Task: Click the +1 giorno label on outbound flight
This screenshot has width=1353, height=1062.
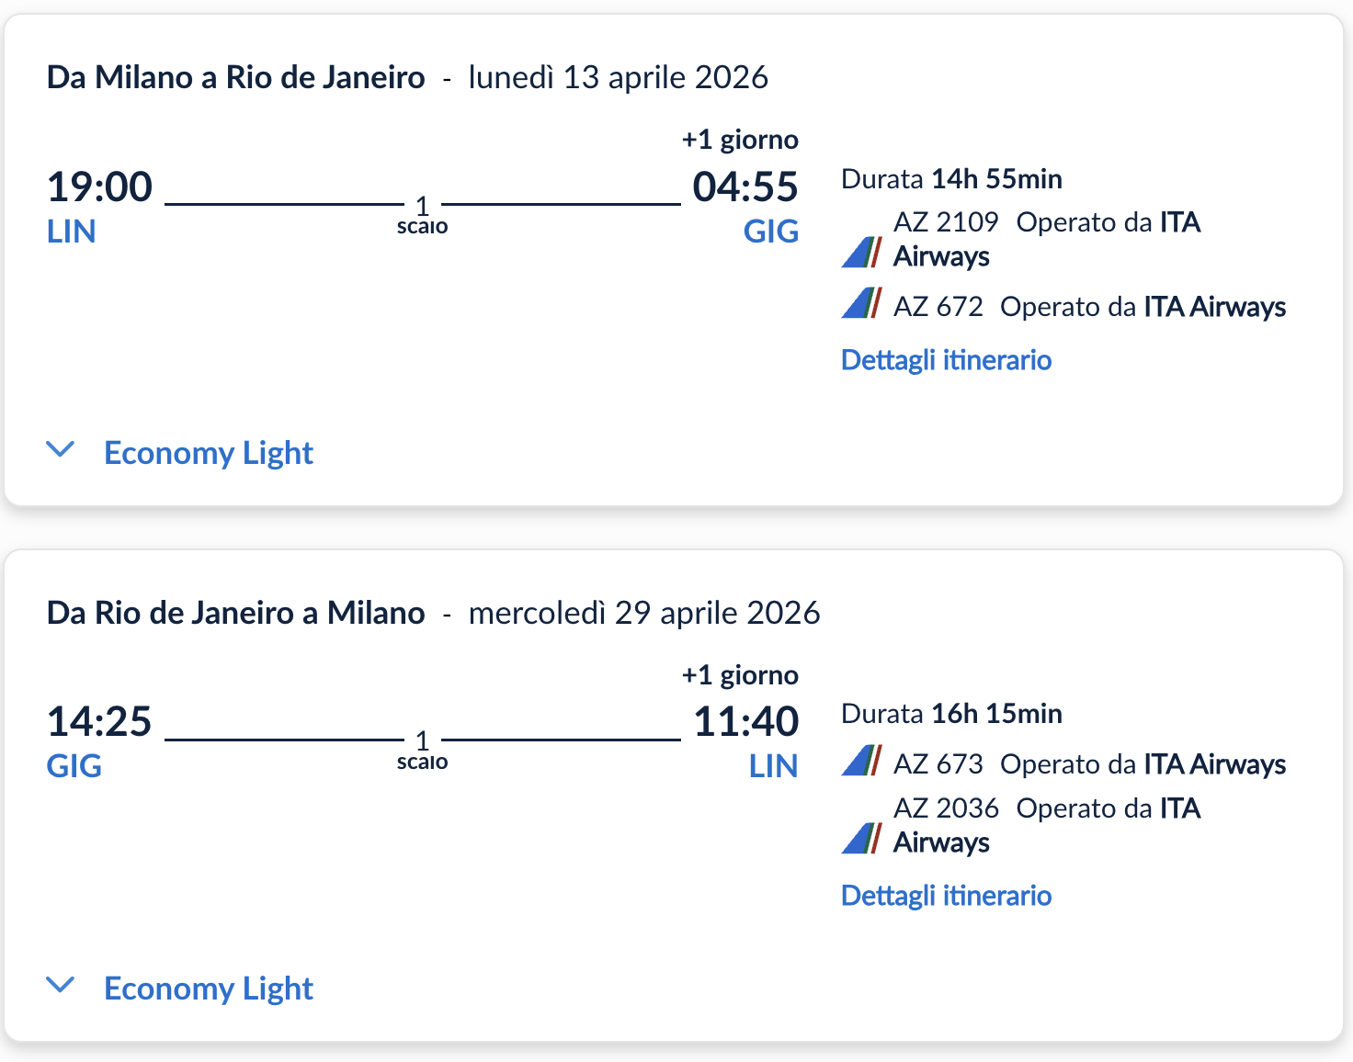Action: pos(739,139)
